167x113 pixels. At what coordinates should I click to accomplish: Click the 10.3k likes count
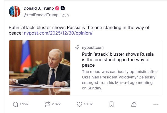88,104
